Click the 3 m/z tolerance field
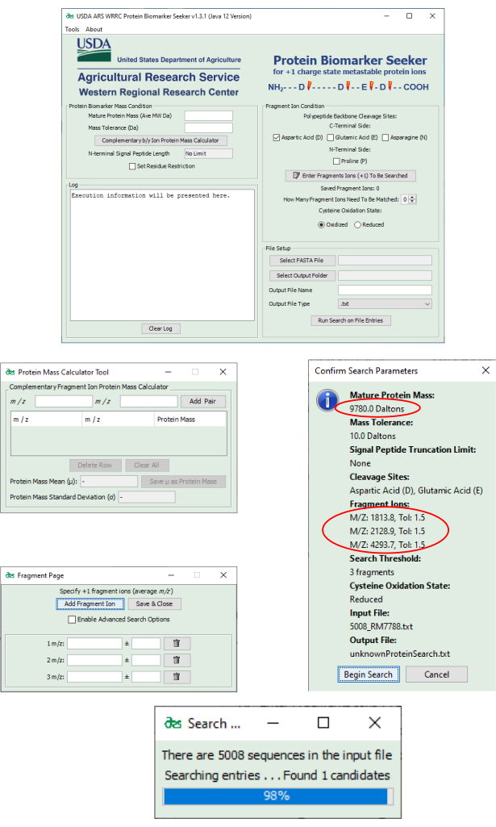The height and width of the screenshot is (827, 496). point(146,677)
